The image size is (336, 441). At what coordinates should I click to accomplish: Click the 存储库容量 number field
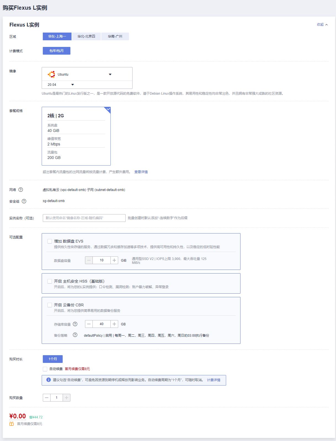tap(102, 324)
